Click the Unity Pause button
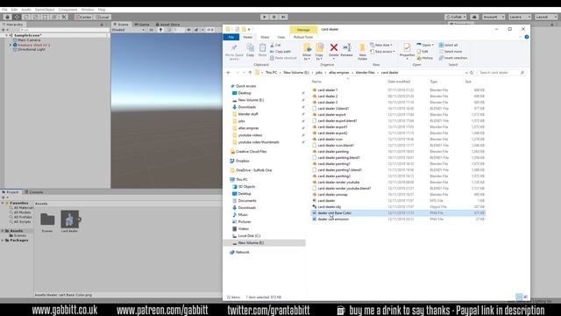The width and height of the screenshot is (561, 316). point(274,17)
